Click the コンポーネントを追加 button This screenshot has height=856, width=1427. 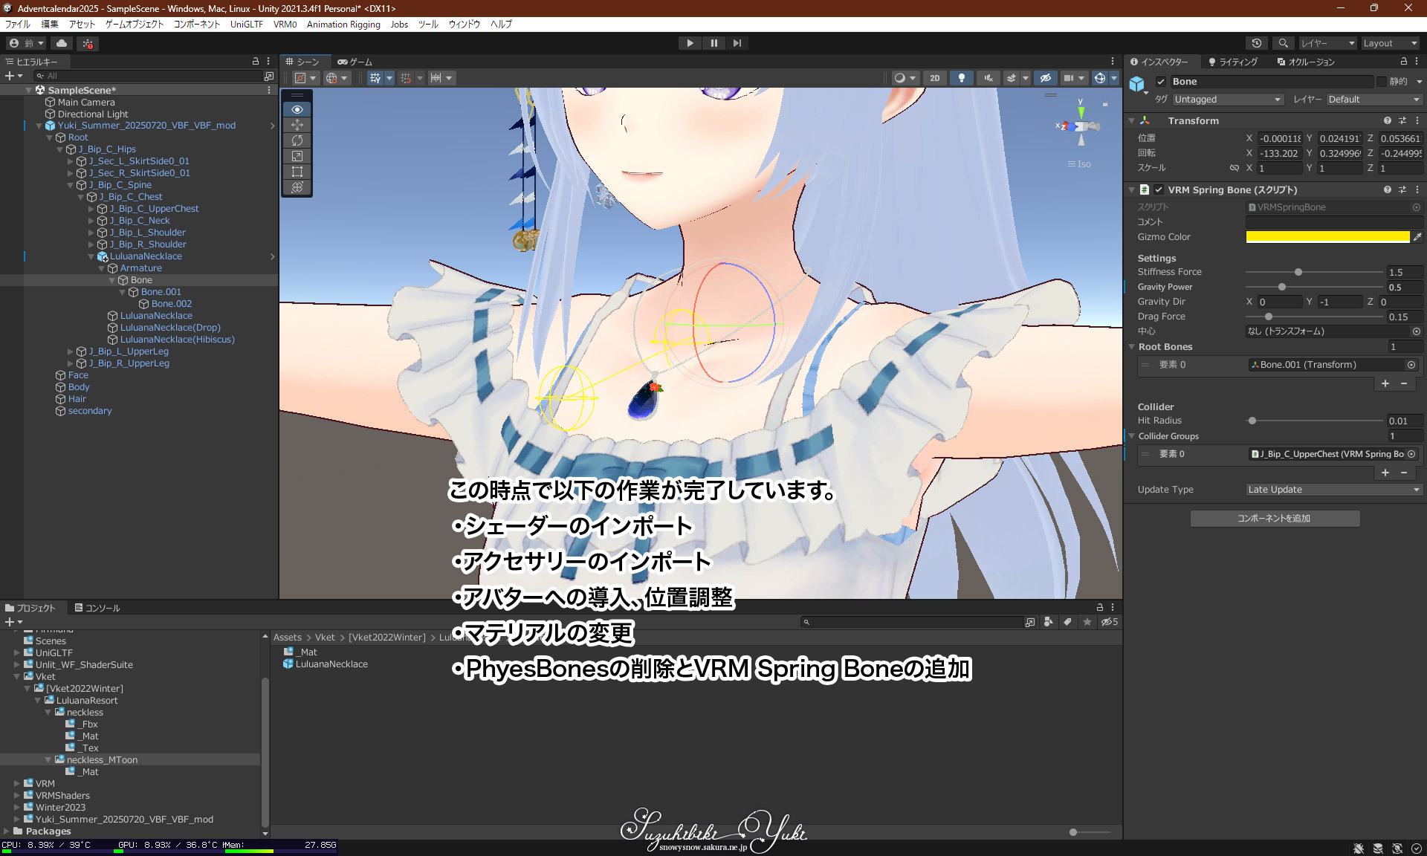(1275, 519)
